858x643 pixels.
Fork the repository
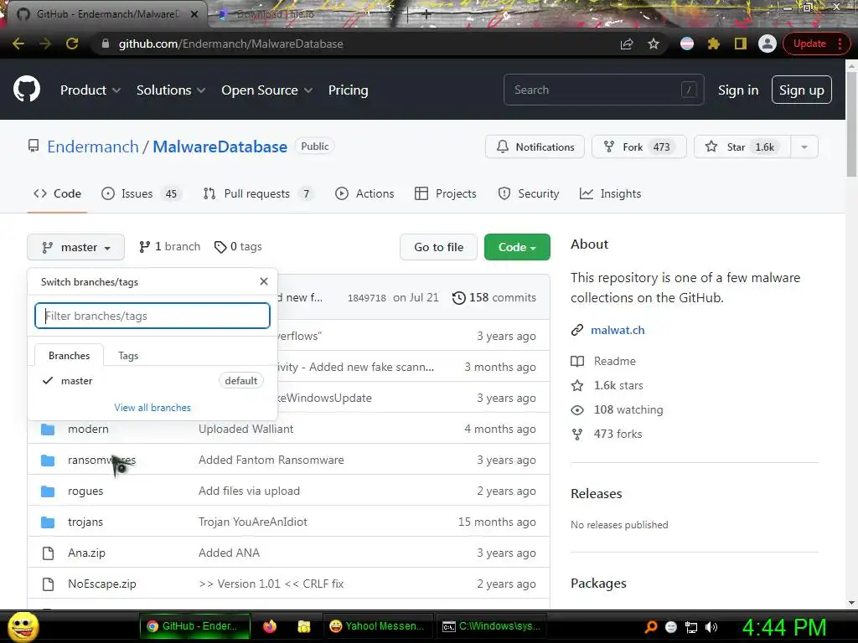pos(638,147)
